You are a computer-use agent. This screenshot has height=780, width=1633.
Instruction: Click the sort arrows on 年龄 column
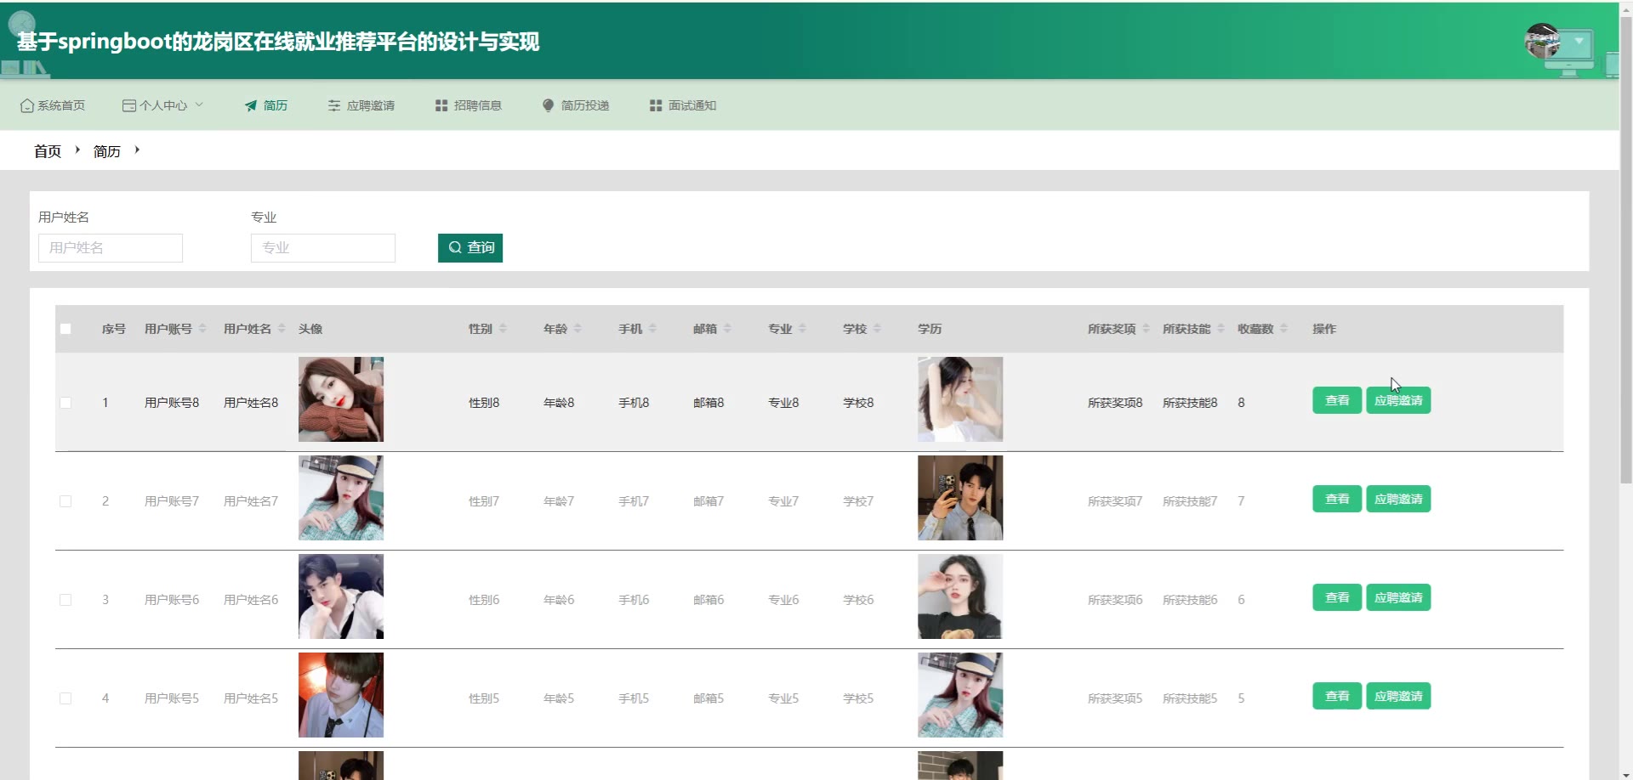click(x=578, y=329)
